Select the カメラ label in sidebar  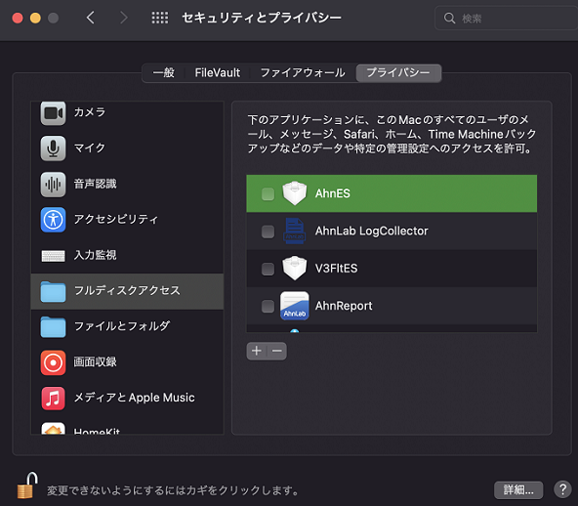tap(89, 111)
